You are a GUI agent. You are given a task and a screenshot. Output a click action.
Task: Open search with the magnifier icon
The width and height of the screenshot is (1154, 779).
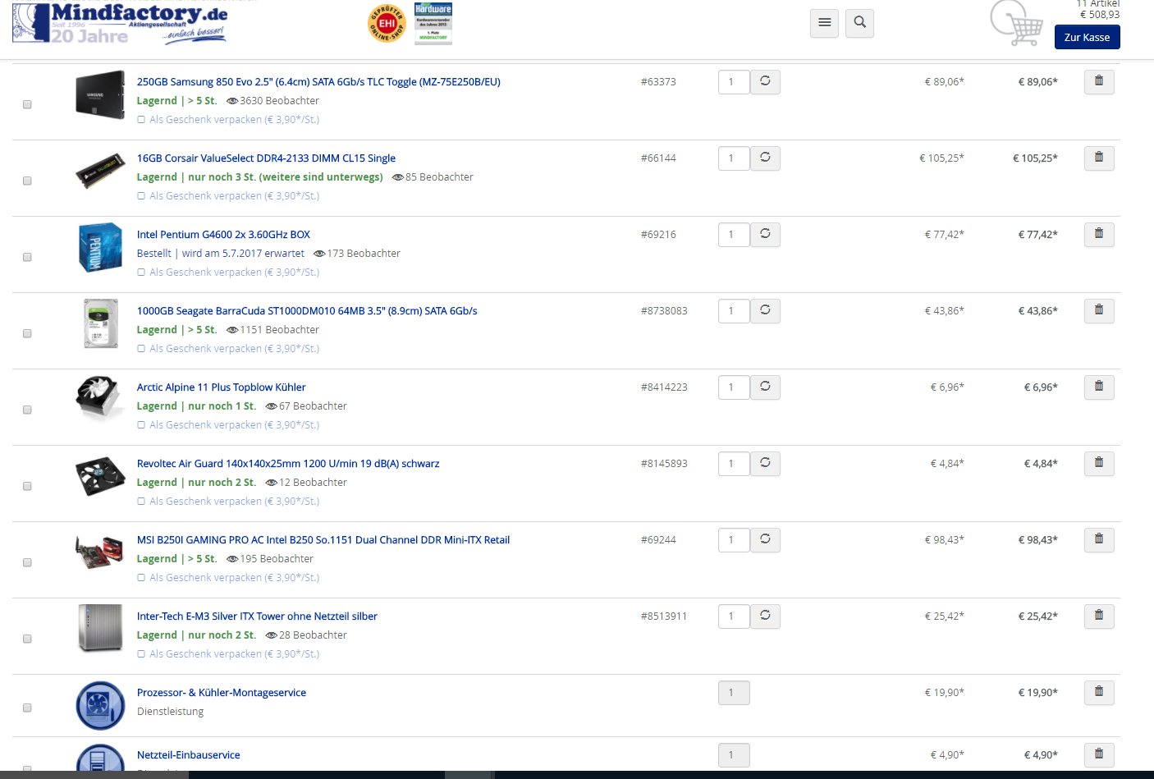[859, 23]
